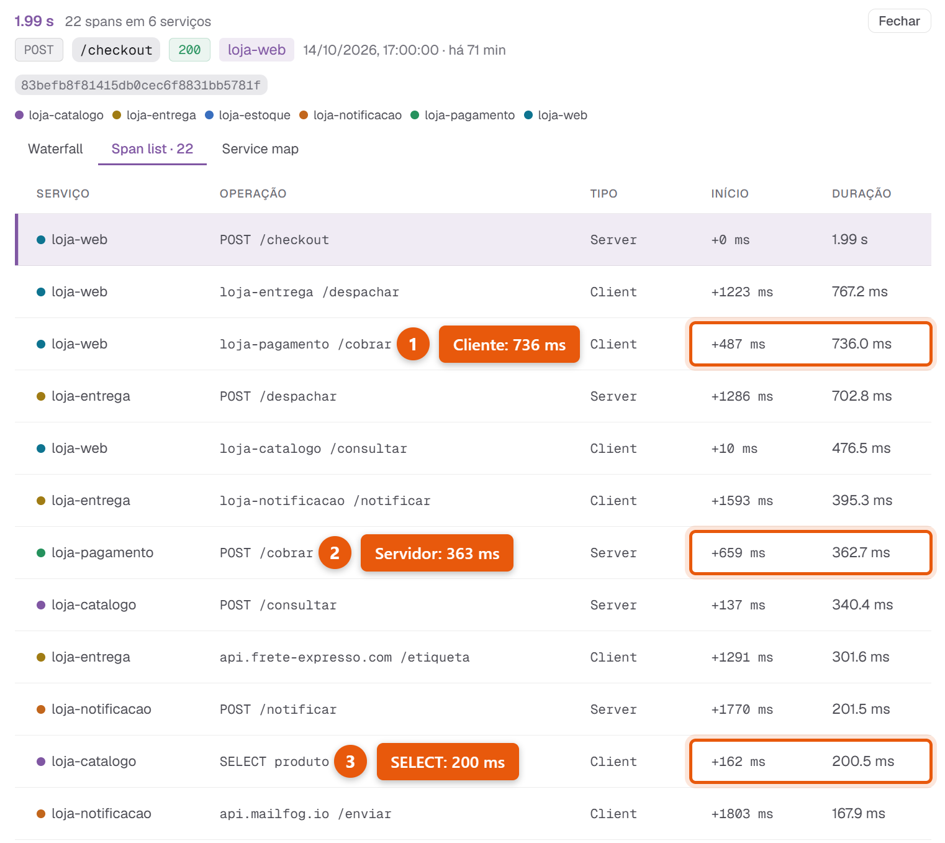This screenshot has width=945, height=843.
Task: Click the loja-web service tag in header
Action: click(x=256, y=50)
